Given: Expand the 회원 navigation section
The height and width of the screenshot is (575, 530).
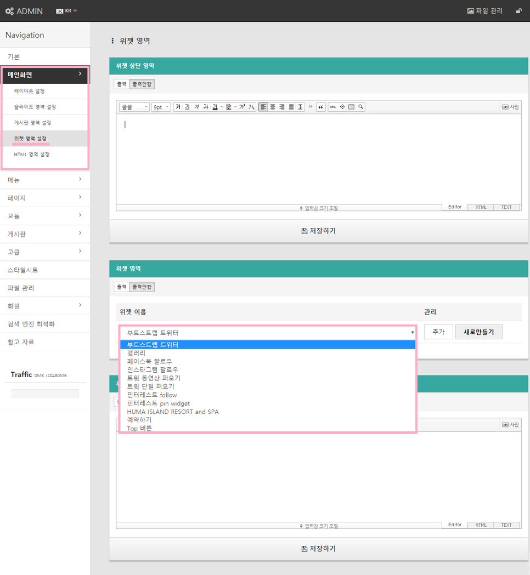Looking at the screenshot, I should (45, 305).
